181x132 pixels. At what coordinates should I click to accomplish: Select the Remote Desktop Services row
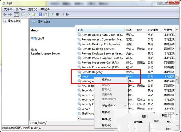point(126,49)
